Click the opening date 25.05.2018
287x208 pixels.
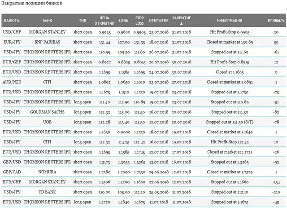159,192
